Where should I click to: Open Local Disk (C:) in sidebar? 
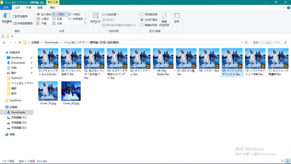[18, 117]
